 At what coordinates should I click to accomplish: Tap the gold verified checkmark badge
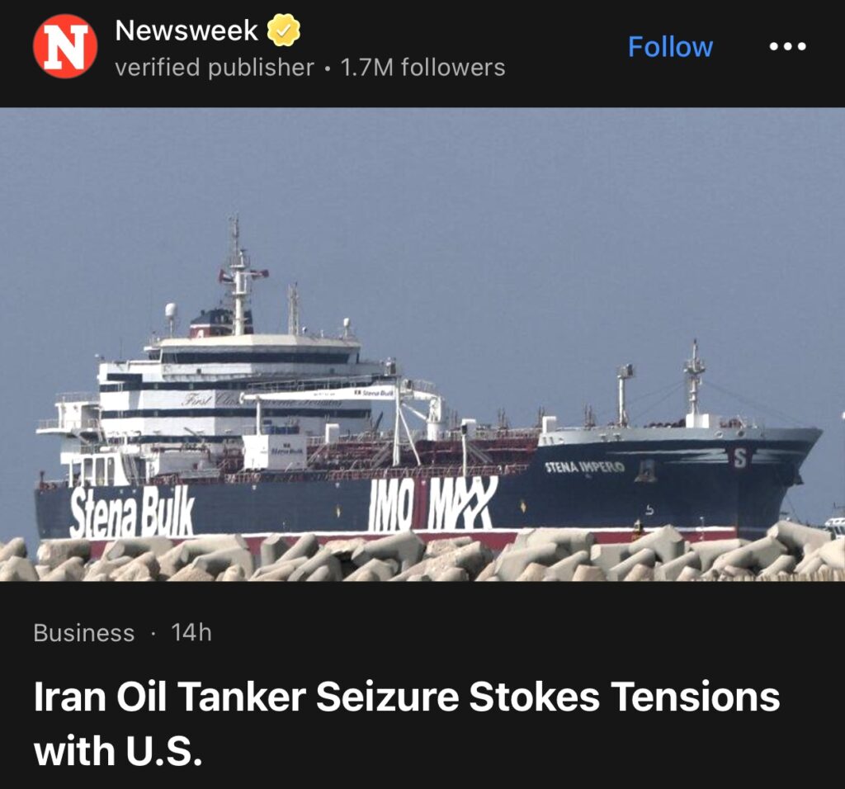(284, 31)
